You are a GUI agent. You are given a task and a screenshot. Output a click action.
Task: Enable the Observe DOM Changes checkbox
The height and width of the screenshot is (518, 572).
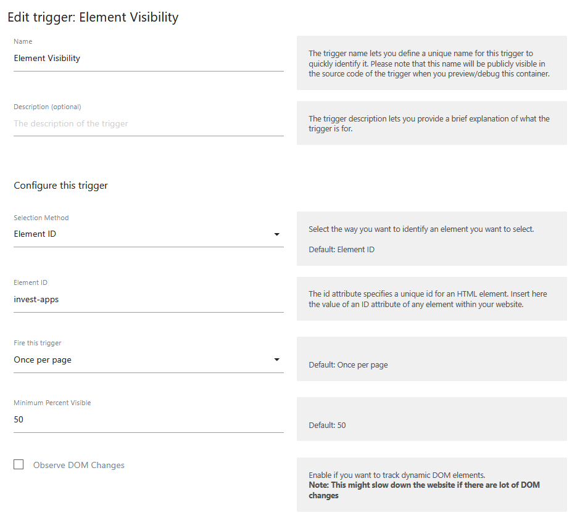(x=19, y=464)
